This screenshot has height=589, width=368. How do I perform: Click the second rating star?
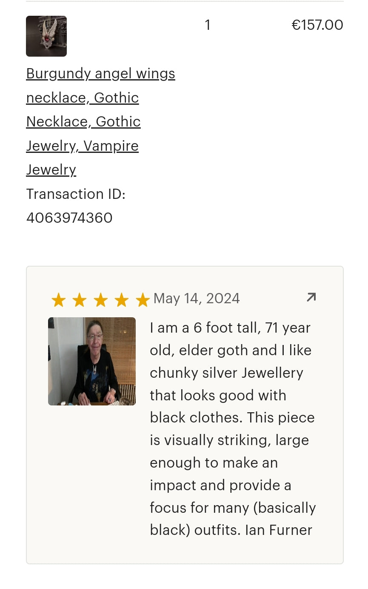tap(80, 300)
